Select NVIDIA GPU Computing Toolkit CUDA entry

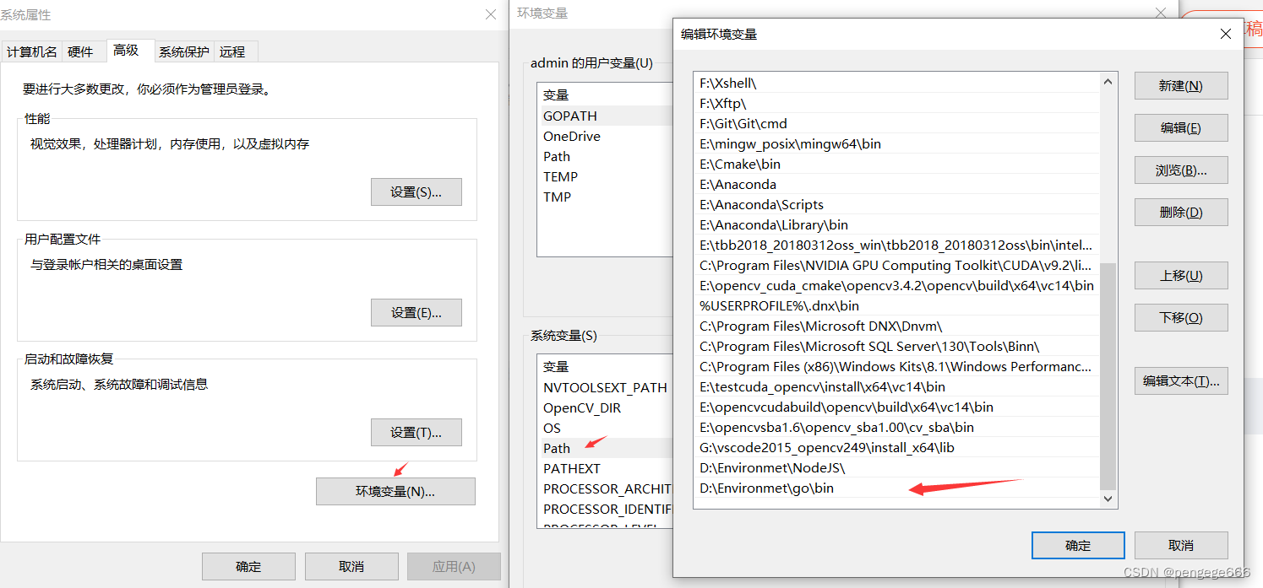(897, 265)
